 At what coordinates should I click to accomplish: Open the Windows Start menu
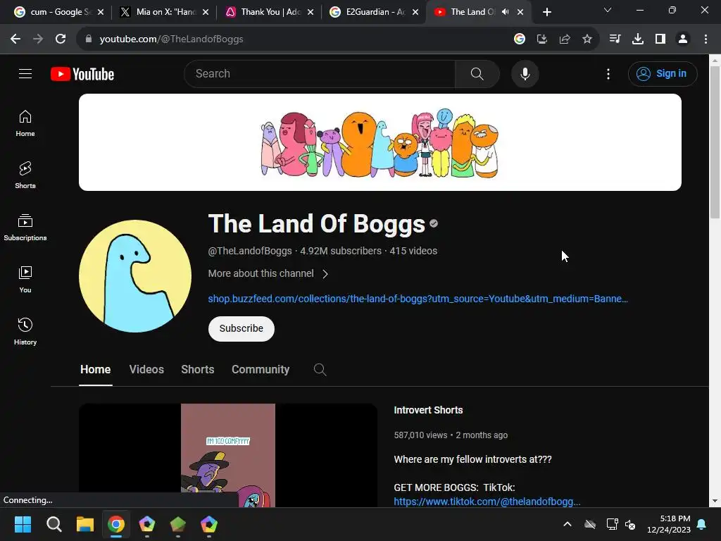point(23,524)
